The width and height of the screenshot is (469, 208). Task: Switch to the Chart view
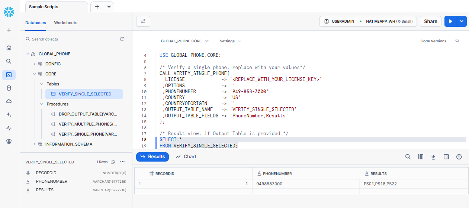point(186,157)
